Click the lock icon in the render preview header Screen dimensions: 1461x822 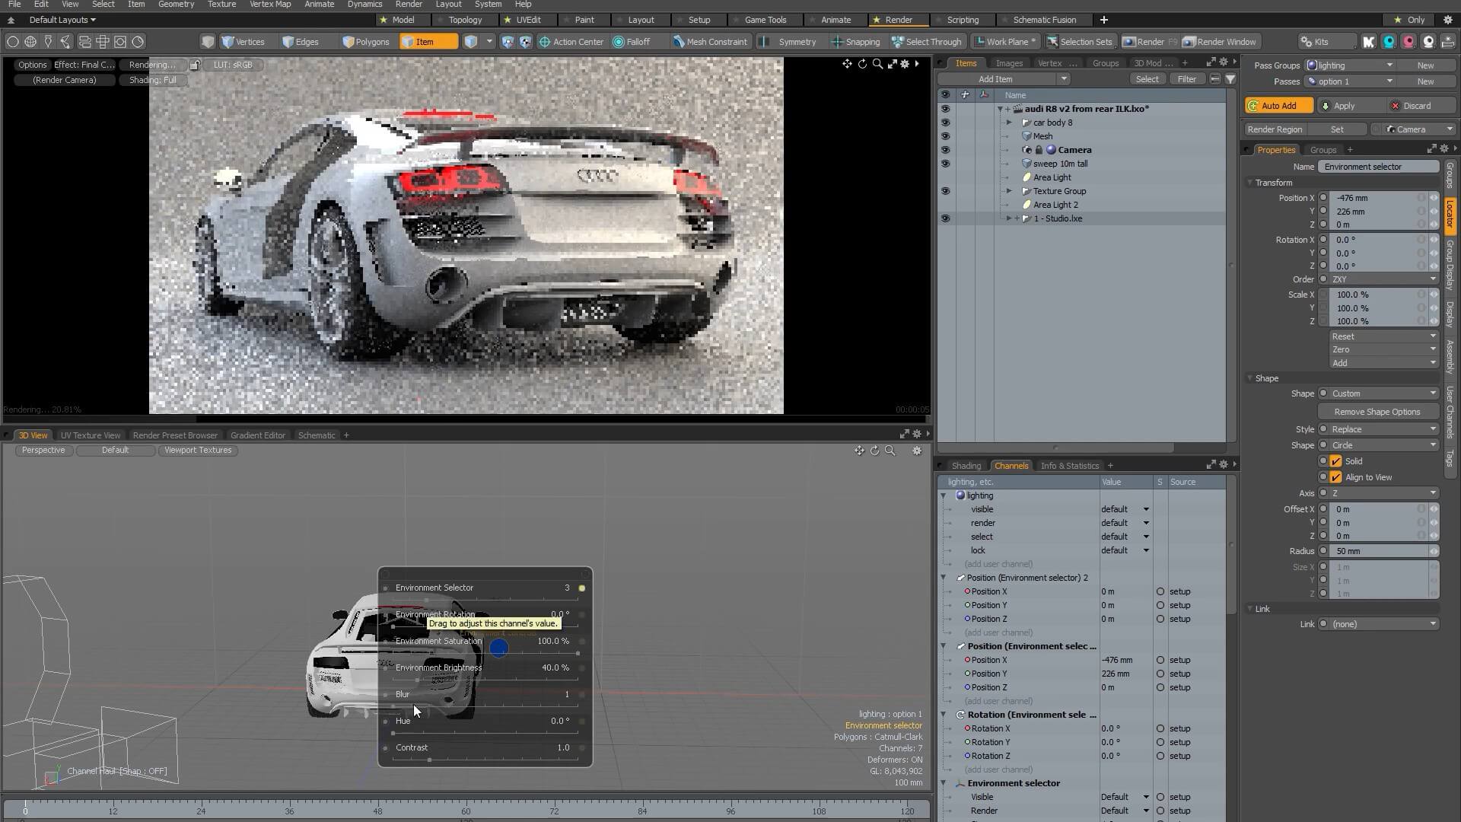pyautogui.click(x=195, y=65)
